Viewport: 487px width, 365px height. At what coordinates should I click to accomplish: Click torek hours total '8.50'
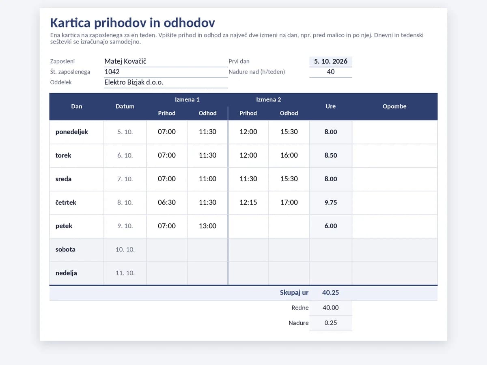point(331,156)
